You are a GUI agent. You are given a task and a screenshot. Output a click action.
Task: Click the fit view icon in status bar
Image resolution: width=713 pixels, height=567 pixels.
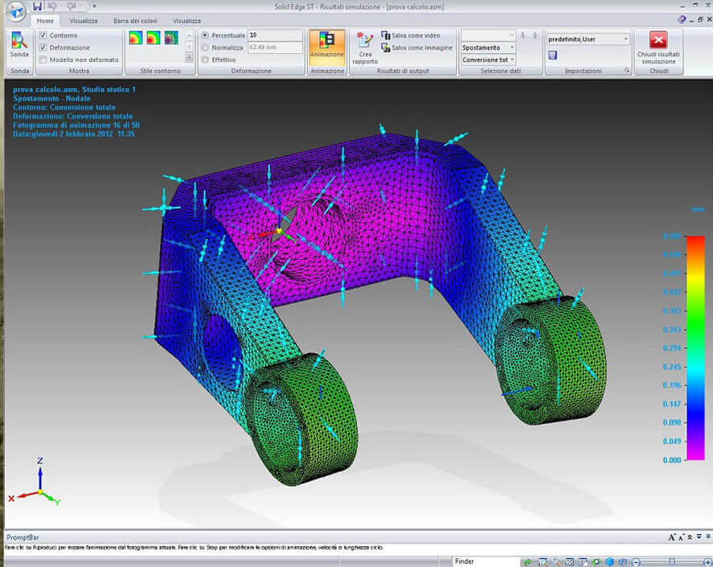coord(569,562)
